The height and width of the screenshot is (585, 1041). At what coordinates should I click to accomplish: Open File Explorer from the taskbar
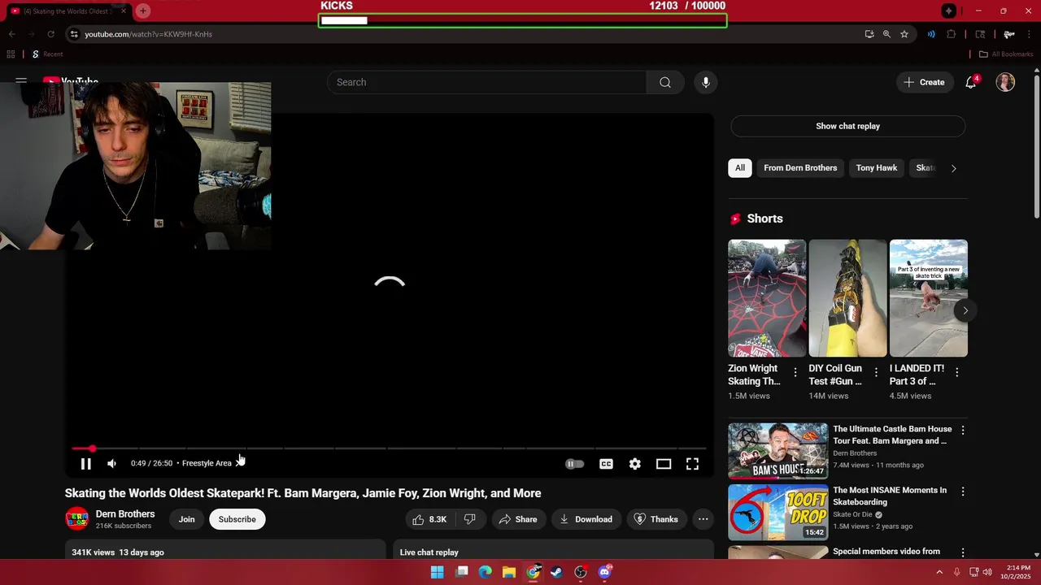[509, 572]
